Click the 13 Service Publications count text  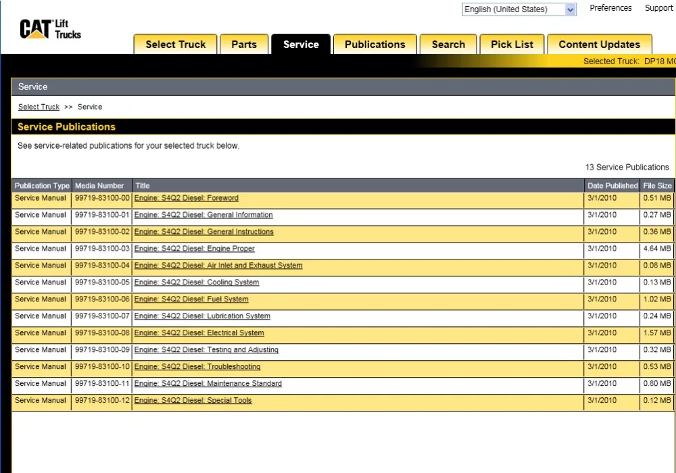(x=627, y=167)
